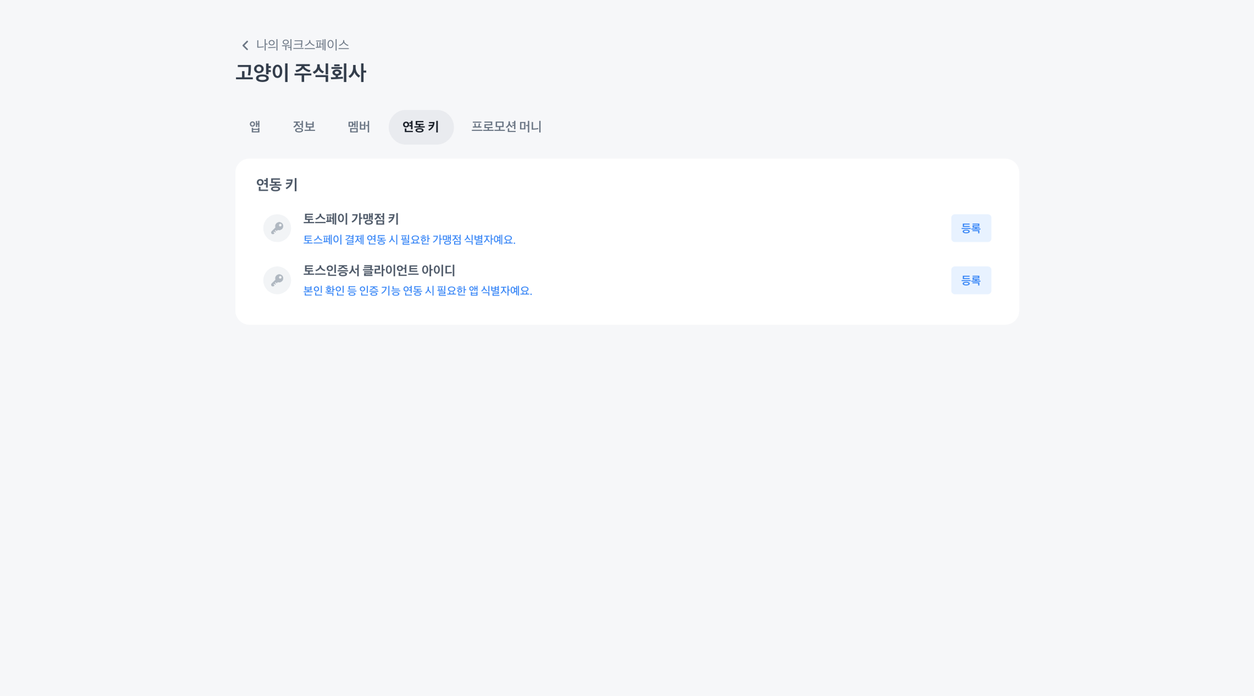Screen dimensions: 1254x696
Task: Click 등록 for 토스페이 가맹점 키
Action: (x=971, y=228)
